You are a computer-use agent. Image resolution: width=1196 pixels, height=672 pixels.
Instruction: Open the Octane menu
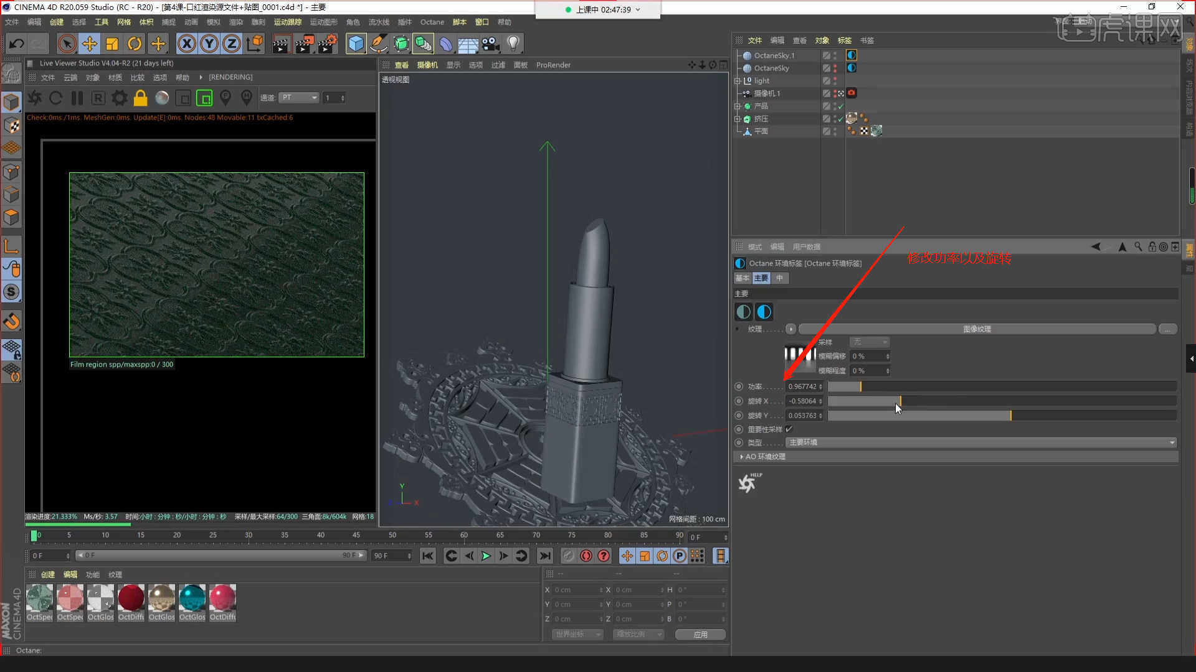pos(432,22)
